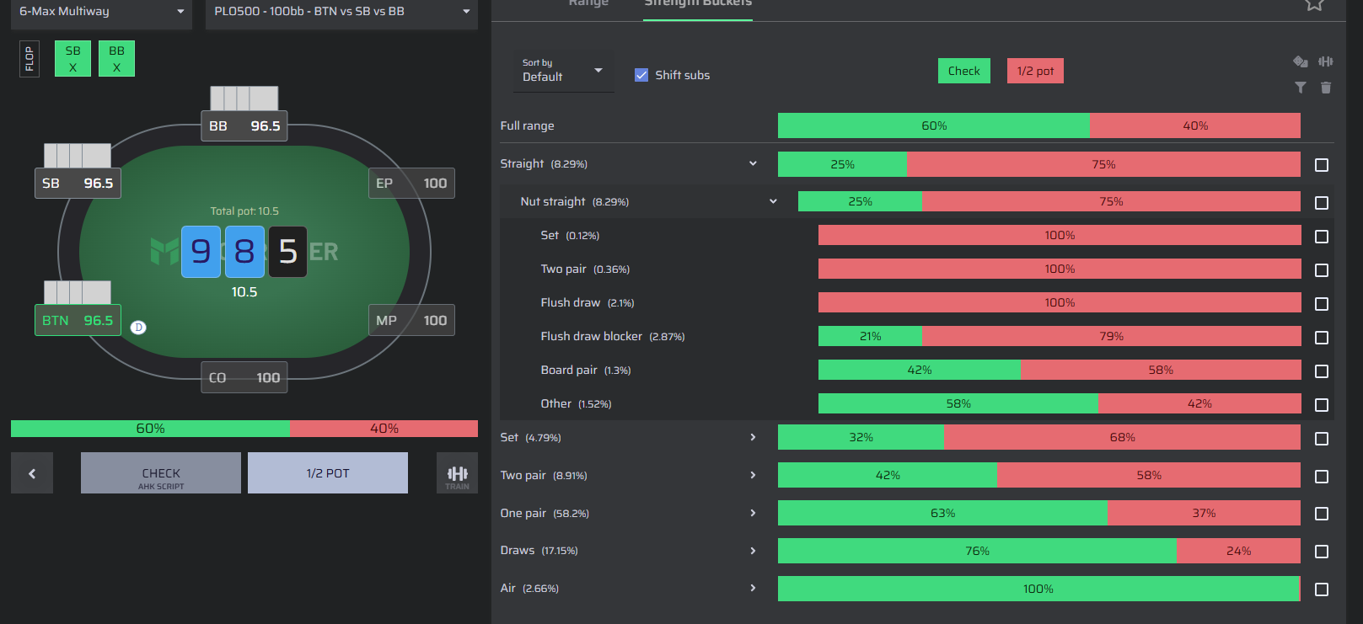Go back with the left arrow button

click(x=32, y=473)
